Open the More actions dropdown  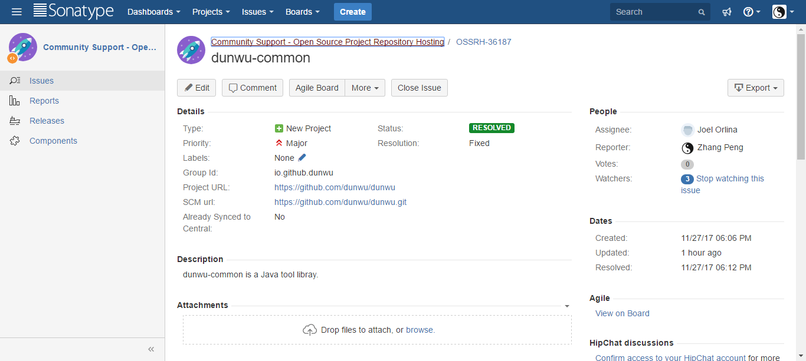pos(365,88)
